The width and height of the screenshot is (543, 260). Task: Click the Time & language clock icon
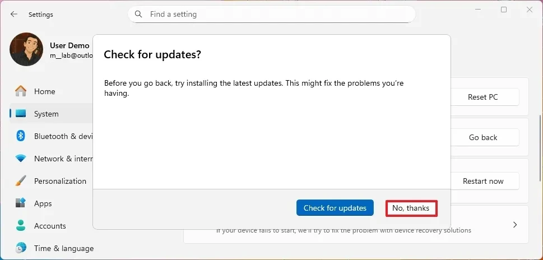pos(21,248)
